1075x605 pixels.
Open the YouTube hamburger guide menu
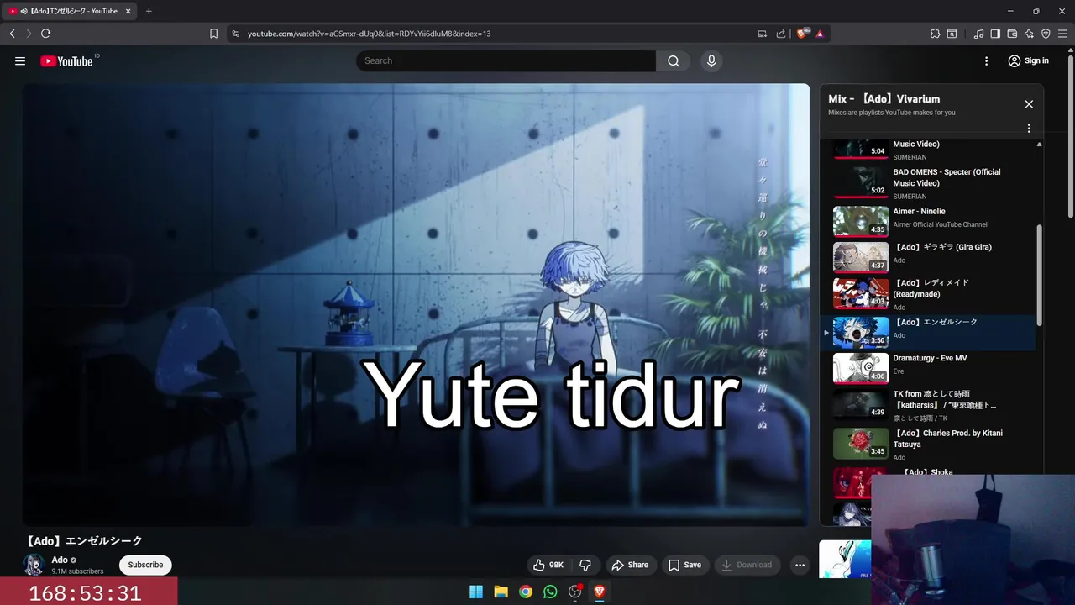click(x=20, y=60)
